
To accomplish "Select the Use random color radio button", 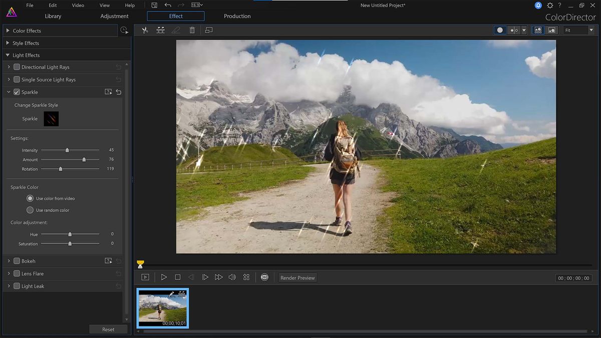I will (x=30, y=210).
